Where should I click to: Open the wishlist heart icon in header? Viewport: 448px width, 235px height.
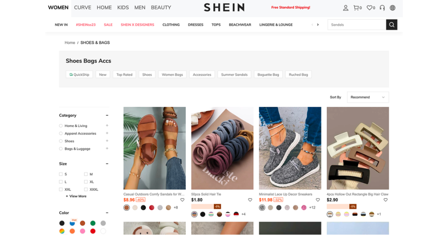tap(369, 8)
